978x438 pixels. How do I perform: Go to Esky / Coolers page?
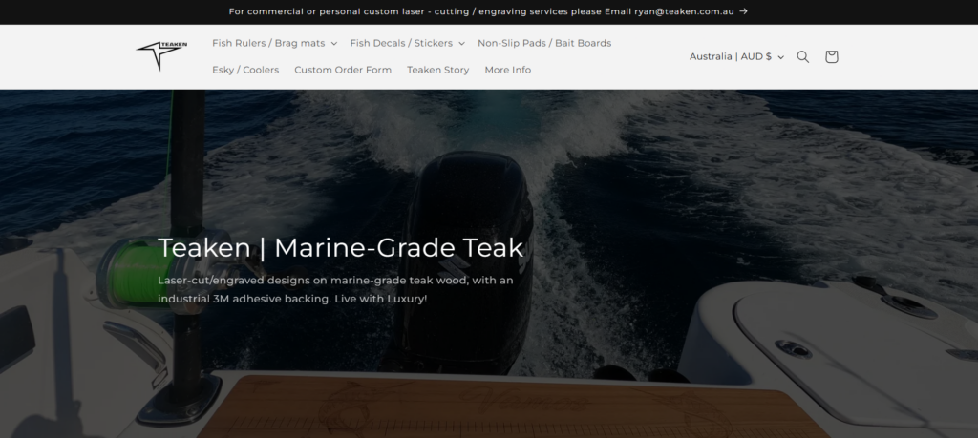[245, 70]
